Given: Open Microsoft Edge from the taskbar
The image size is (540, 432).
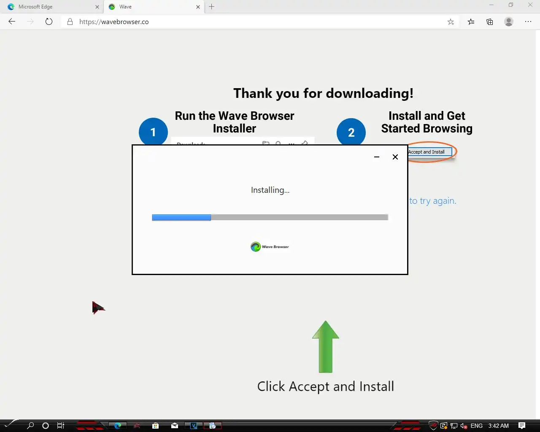Looking at the screenshot, I should 118,425.
